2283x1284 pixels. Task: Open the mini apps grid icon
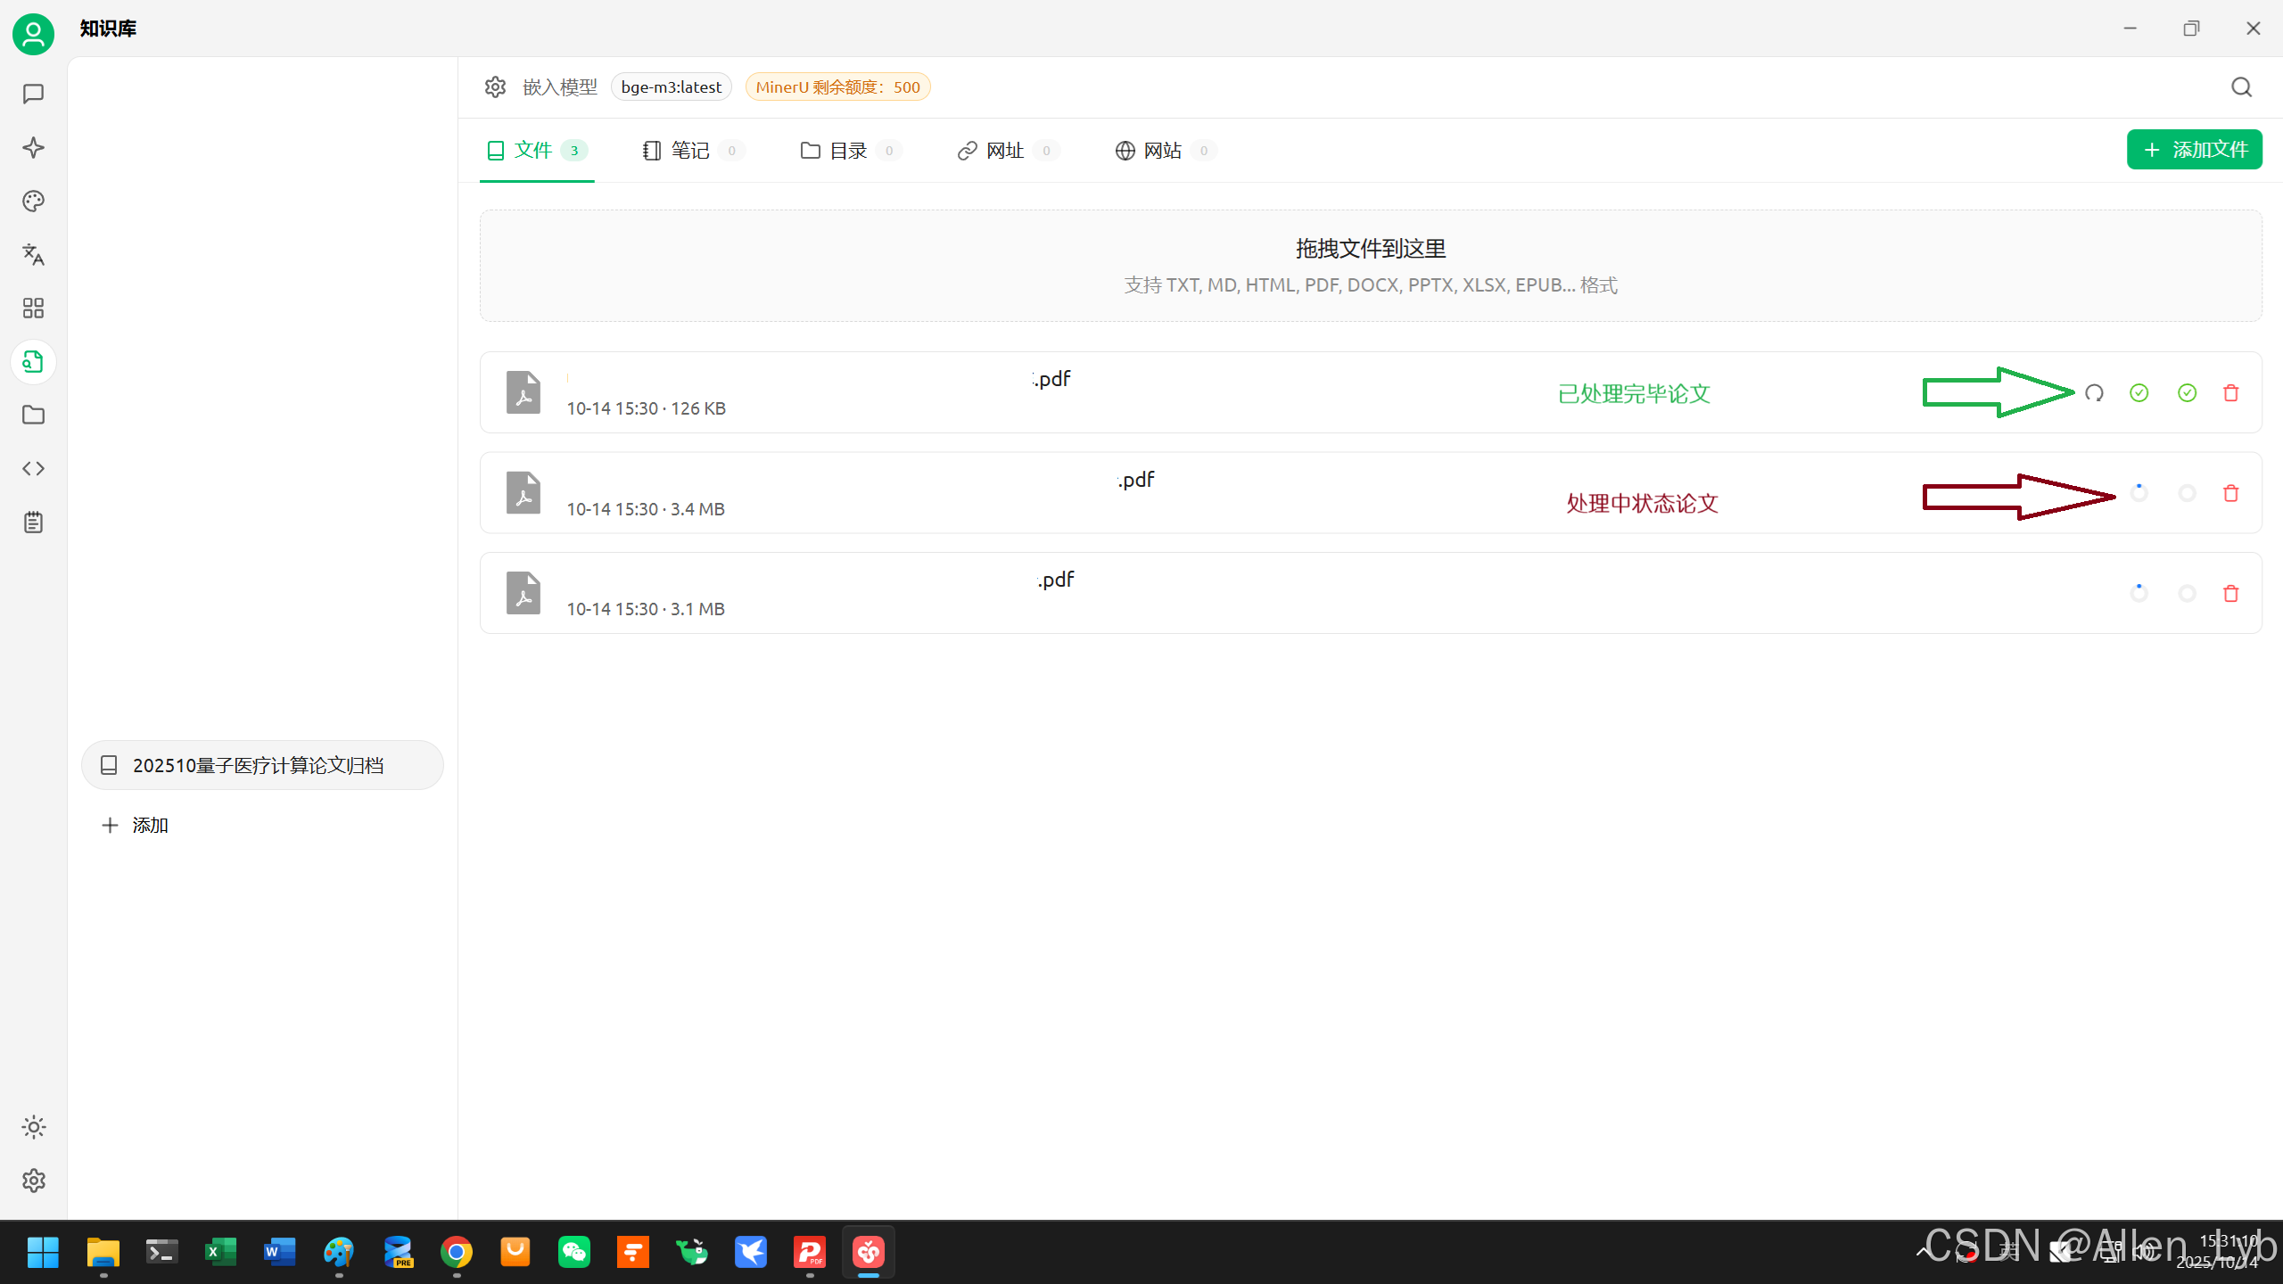point(33,308)
